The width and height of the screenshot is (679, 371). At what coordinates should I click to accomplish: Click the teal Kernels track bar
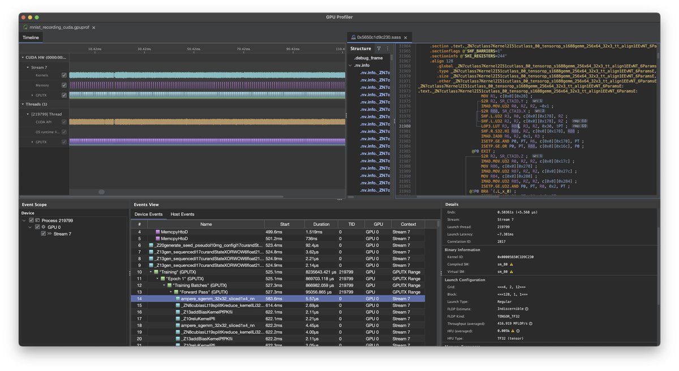tap(207, 75)
